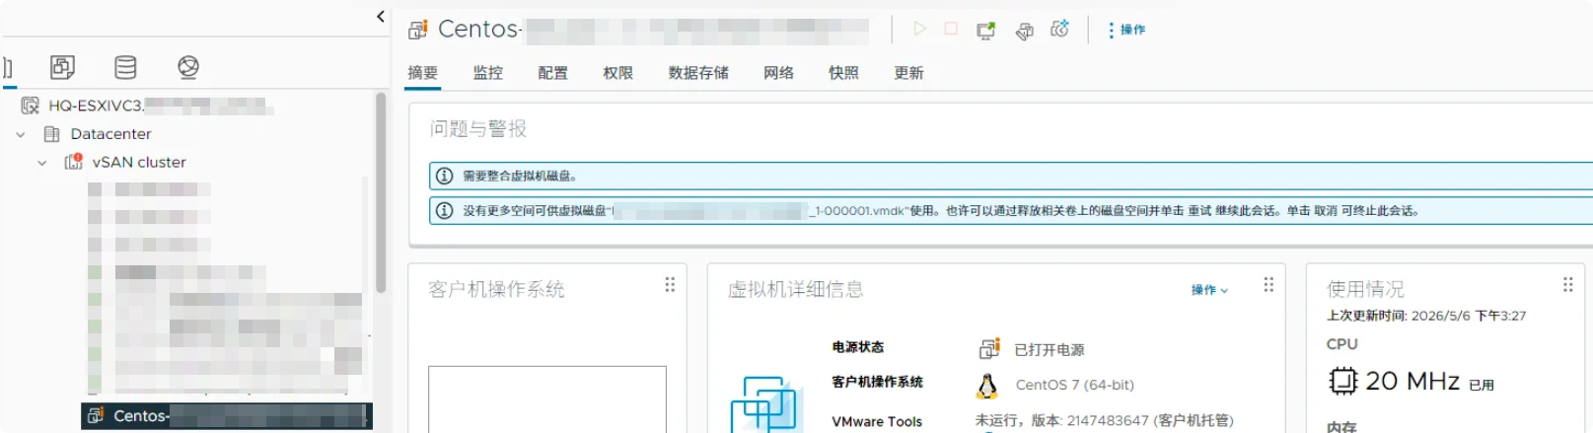Click info icon of 需要整合虚拟机磁盘 alert
The image size is (1593, 433).
[445, 176]
